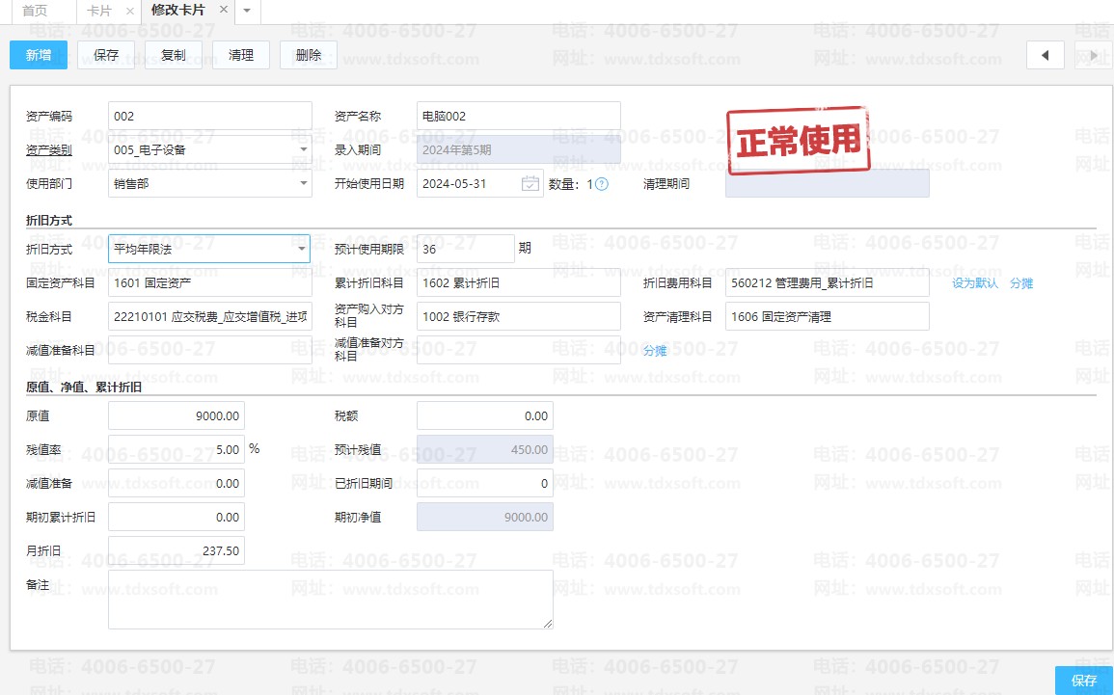Go to the previous card with left arrow
Screen dimensions: 1114x695
coord(1045,55)
